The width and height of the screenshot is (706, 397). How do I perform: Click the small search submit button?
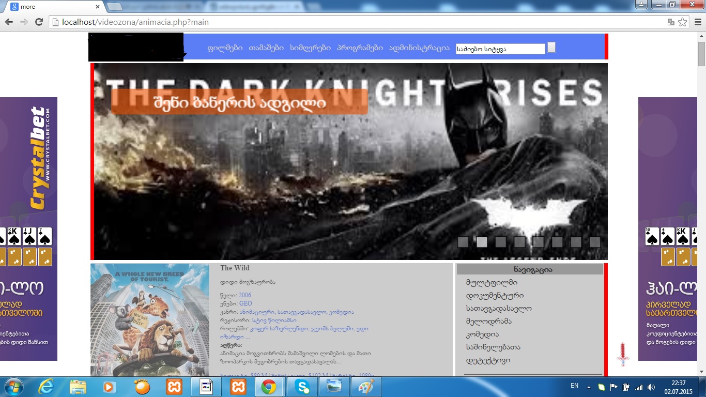(x=551, y=48)
